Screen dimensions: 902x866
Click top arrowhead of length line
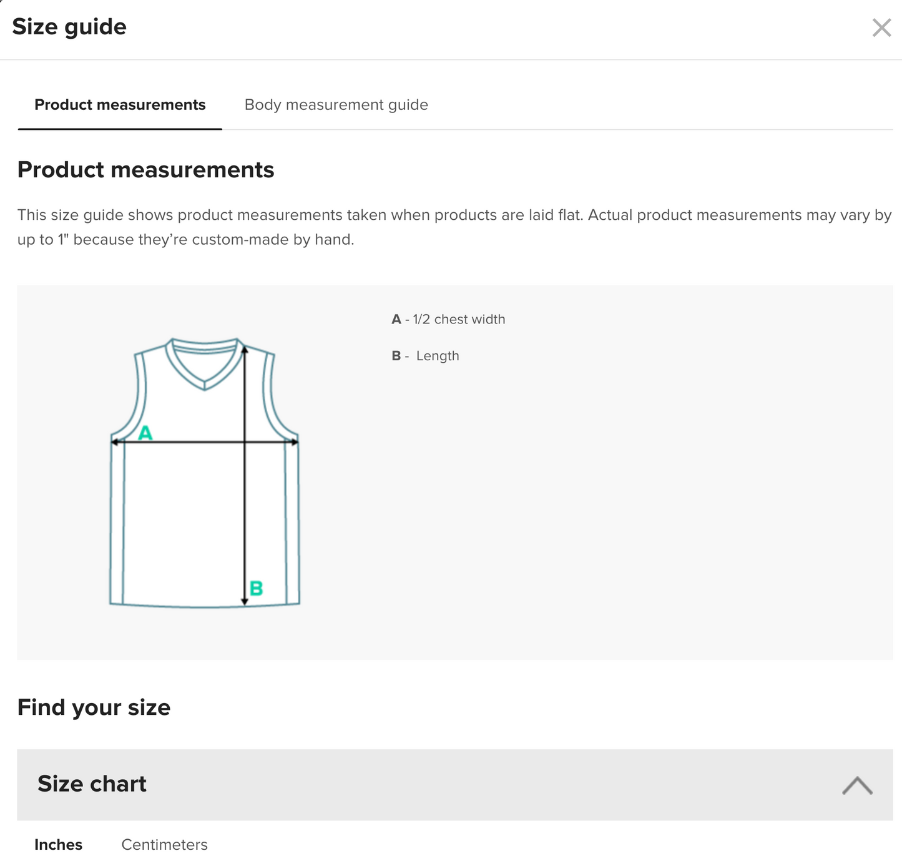coord(245,350)
